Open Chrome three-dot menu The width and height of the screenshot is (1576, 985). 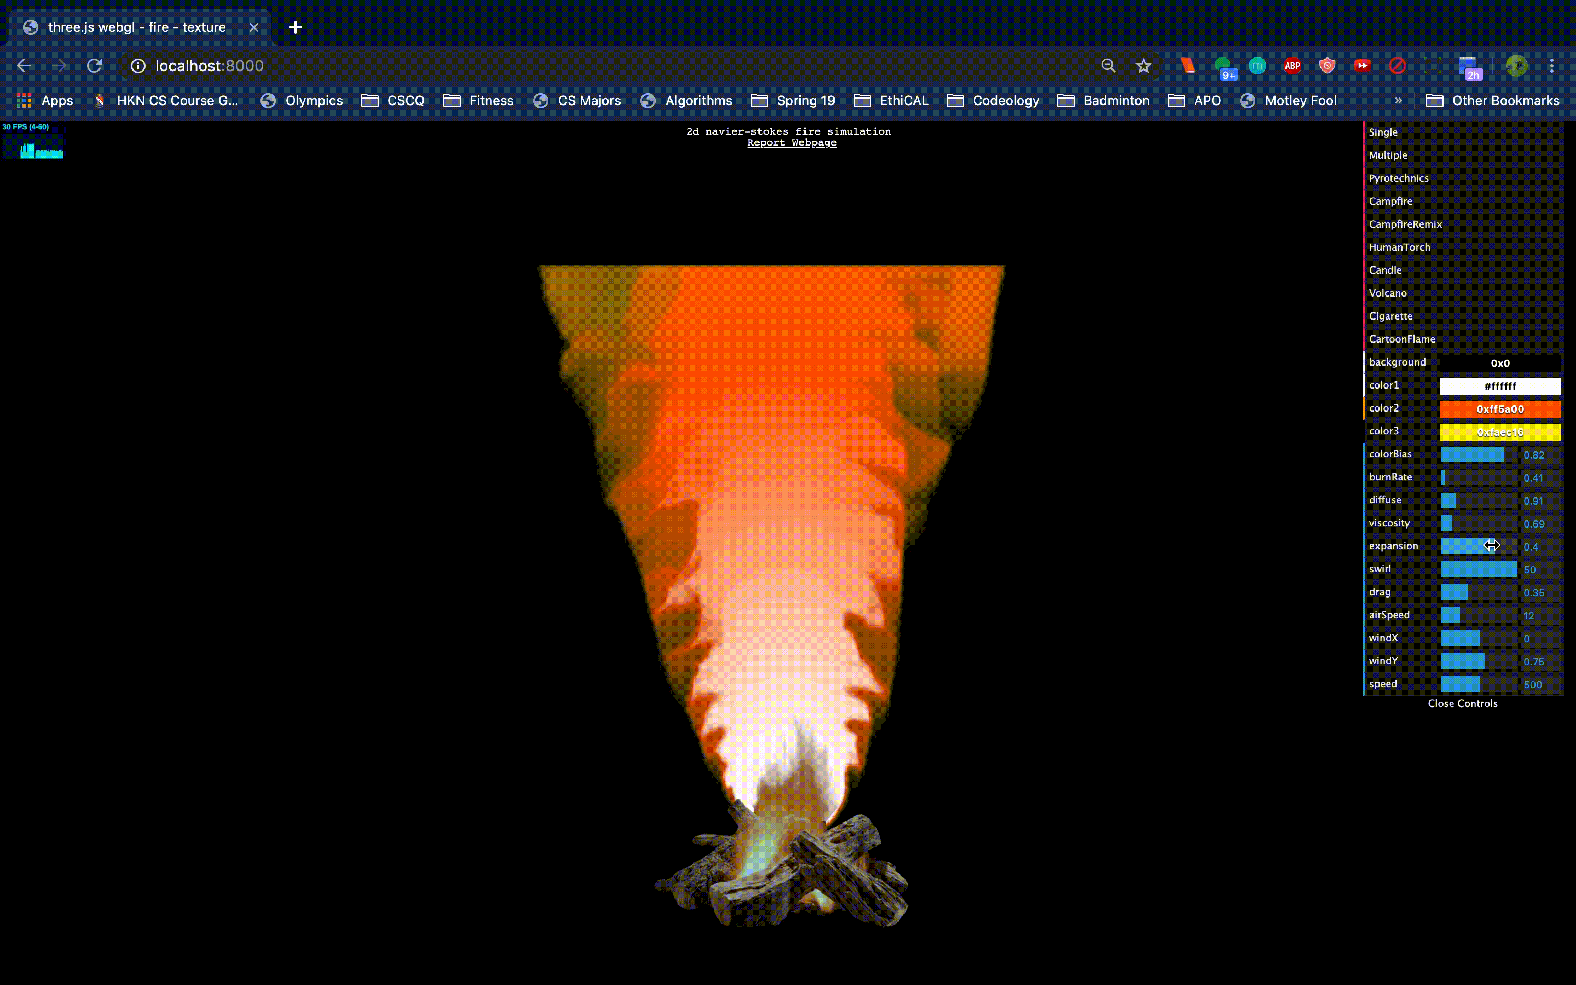click(x=1551, y=66)
